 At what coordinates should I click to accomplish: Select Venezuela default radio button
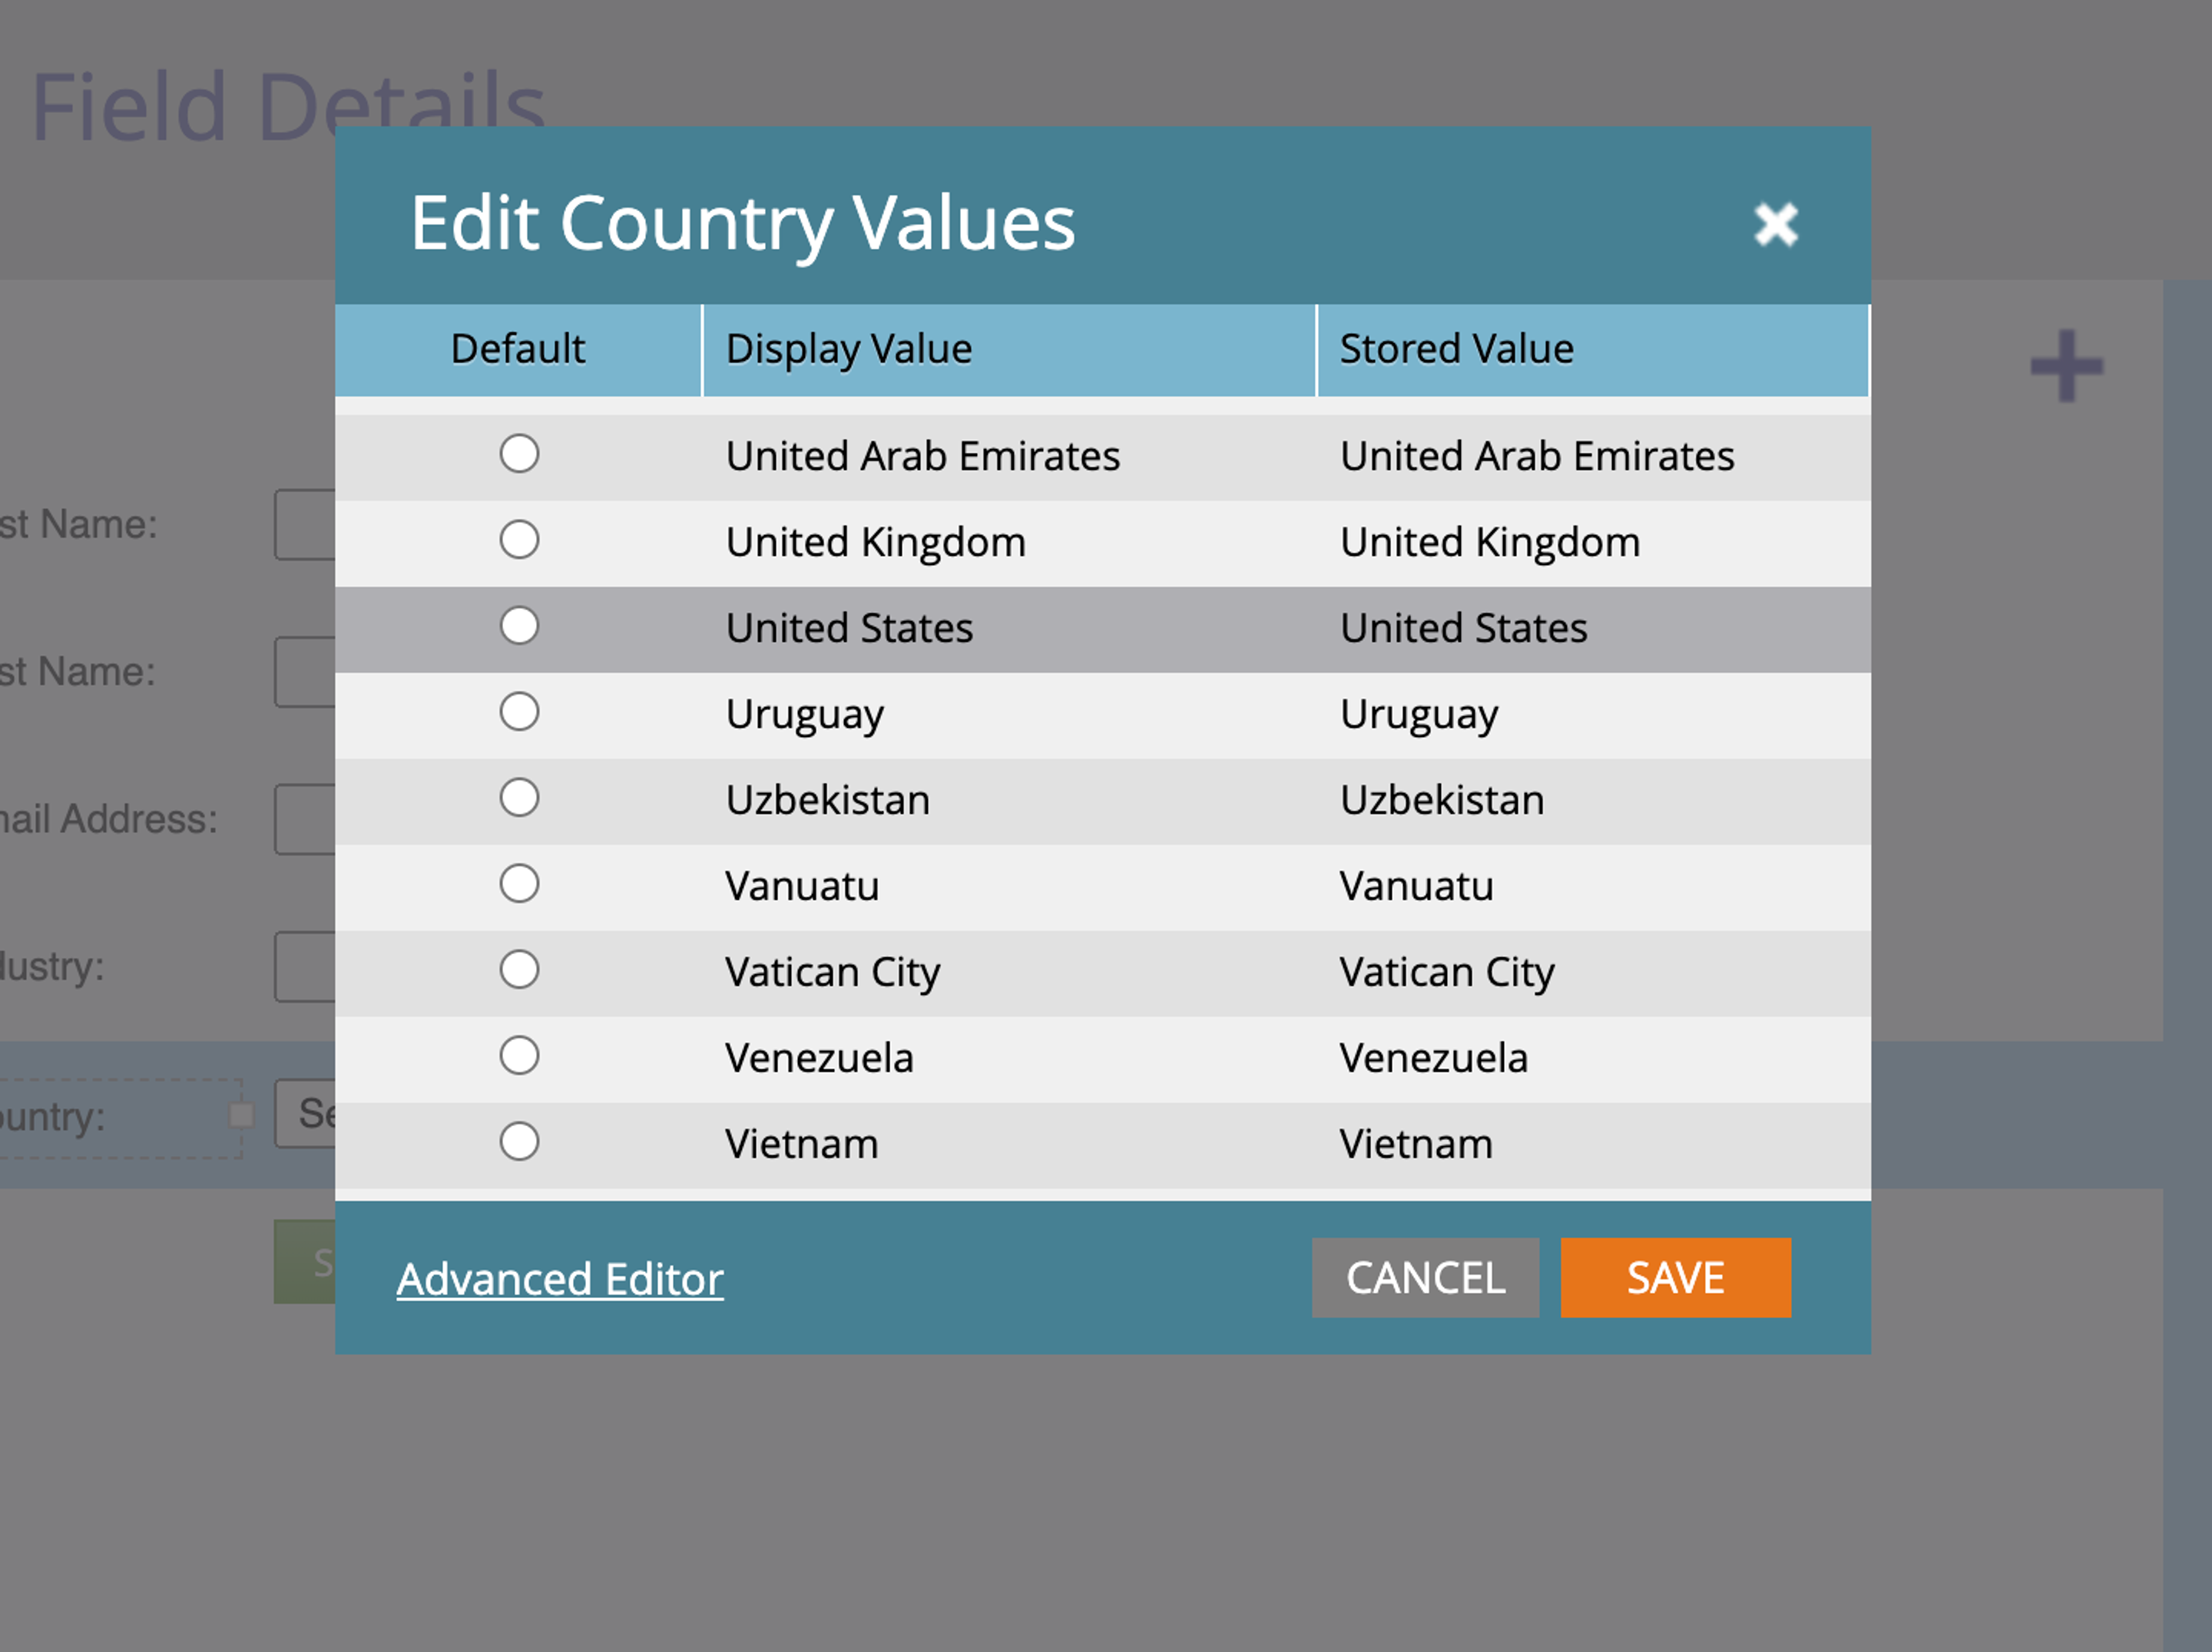519,1056
